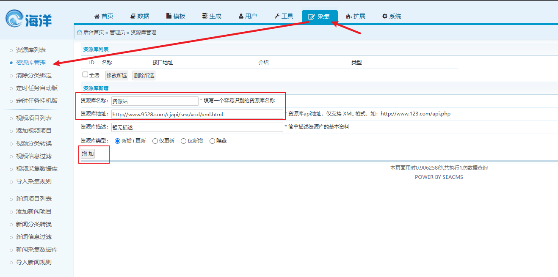Choose the 仅新增 radio option
Image resolution: width=558 pixels, height=277 pixels.
[183, 141]
